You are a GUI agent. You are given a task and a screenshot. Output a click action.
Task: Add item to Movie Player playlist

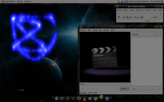point(134,89)
